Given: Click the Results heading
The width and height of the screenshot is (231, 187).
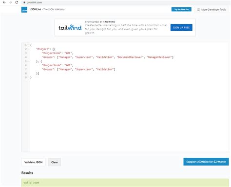Looking at the screenshot, I should point(27,173).
